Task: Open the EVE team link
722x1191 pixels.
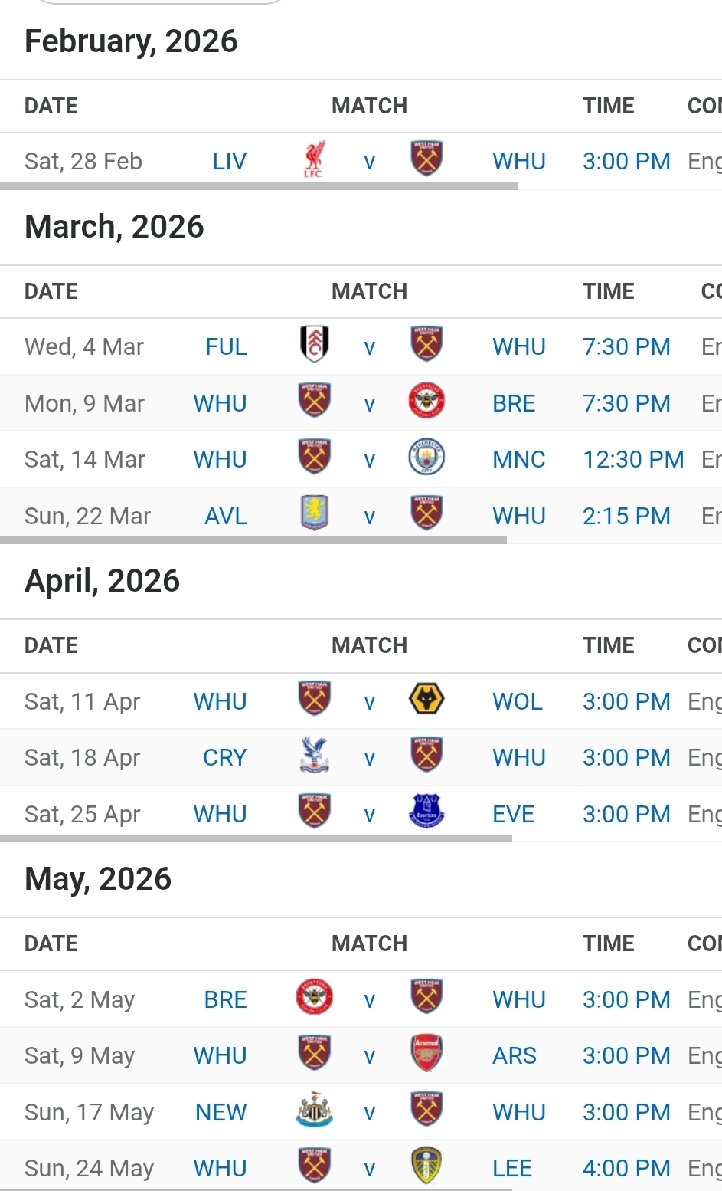Action: coord(513,814)
